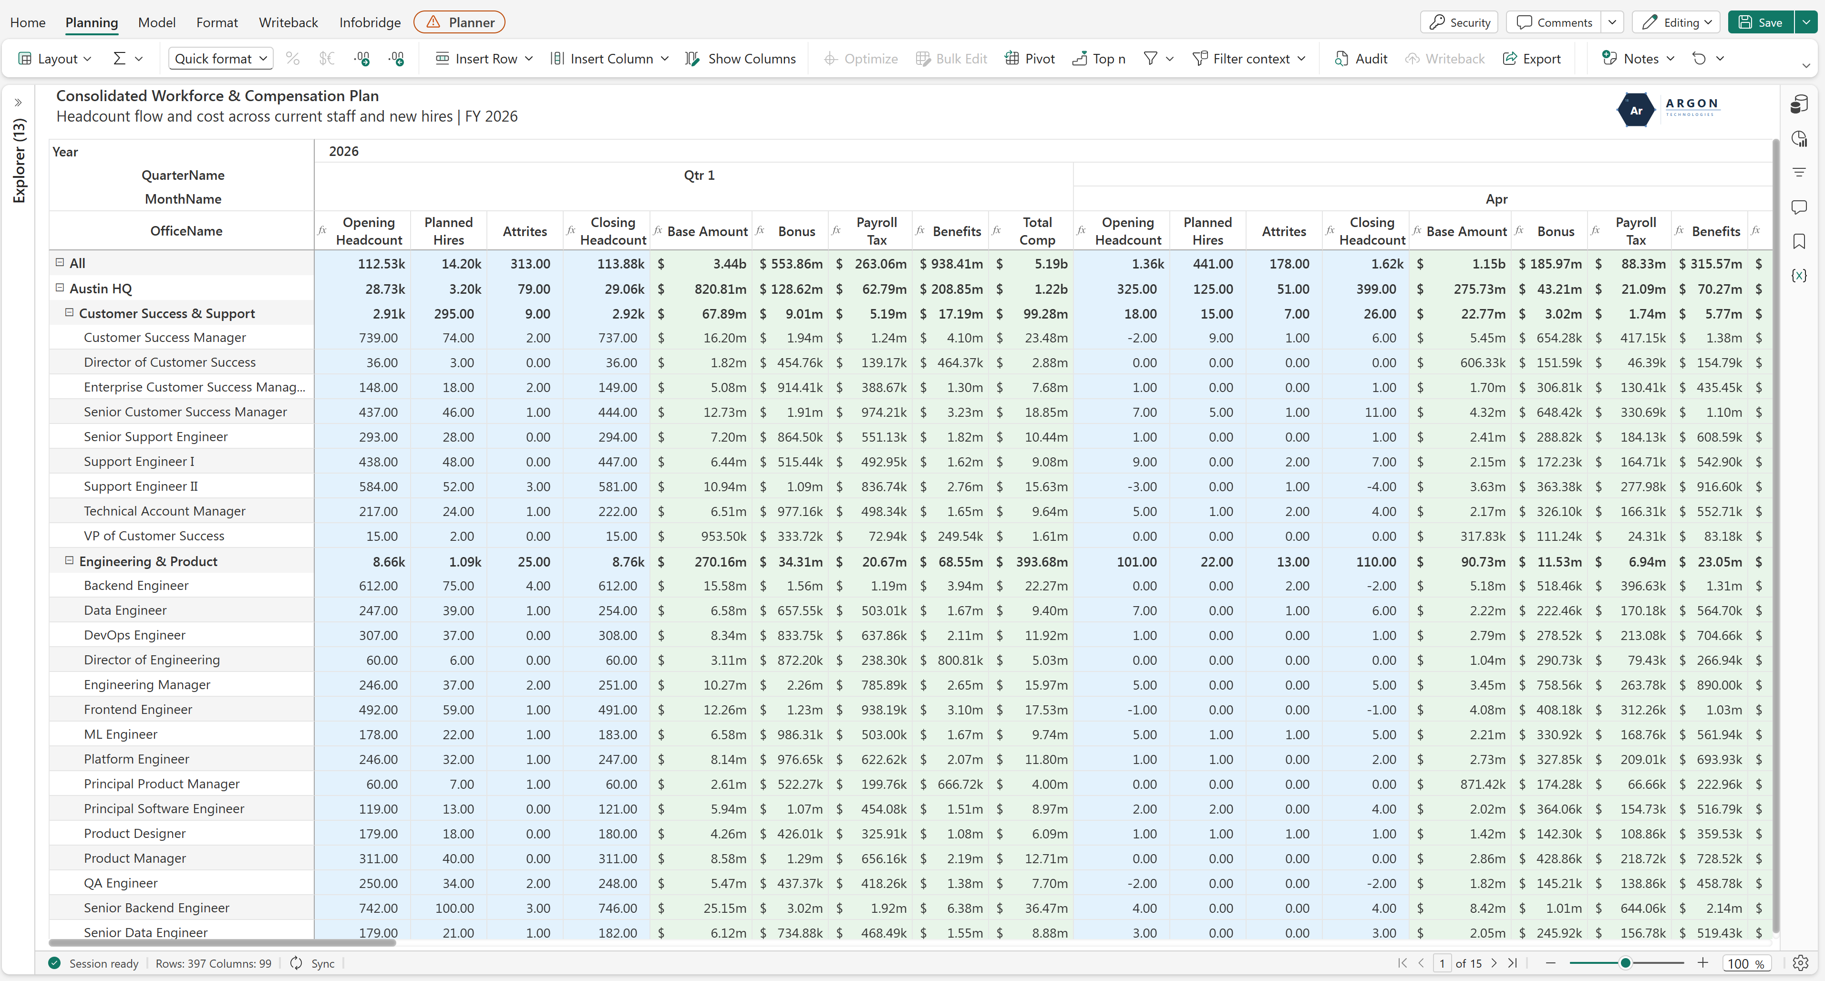Click the percent format icon
Image resolution: width=1825 pixels, height=981 pixels.
pos(293,59)
